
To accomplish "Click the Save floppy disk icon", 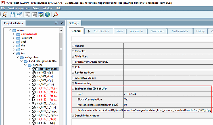I will click(13, 14).
